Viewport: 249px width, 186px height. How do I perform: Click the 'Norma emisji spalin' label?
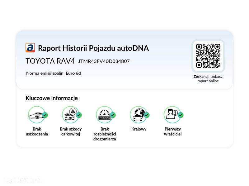45,73
